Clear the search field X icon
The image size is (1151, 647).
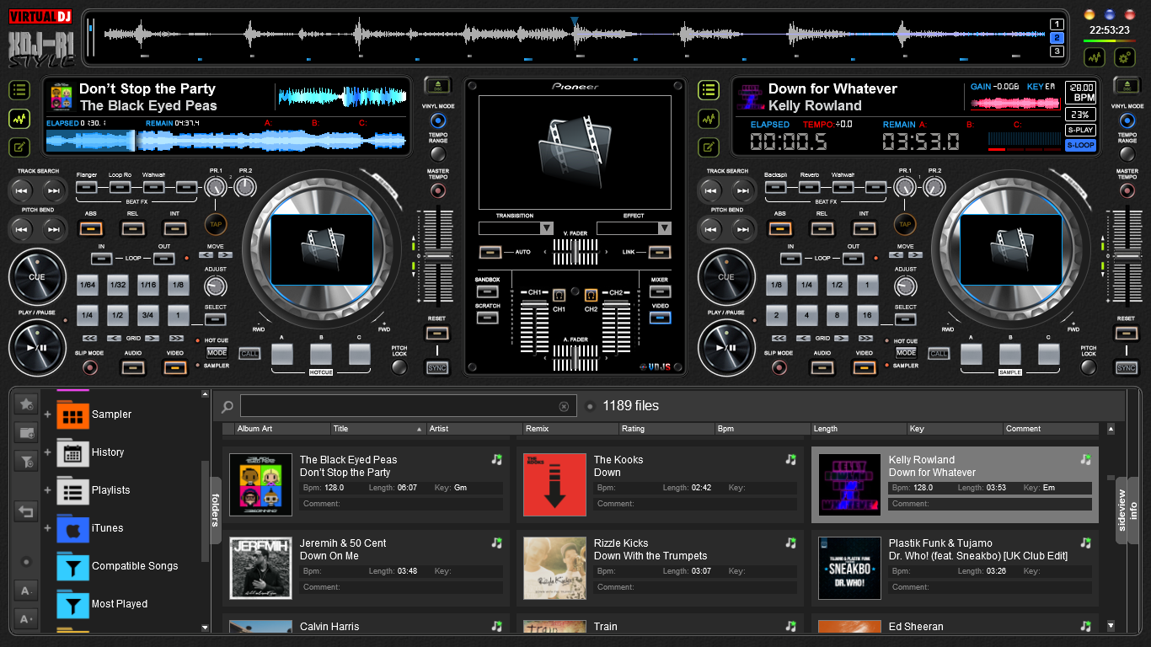(564, 406)
